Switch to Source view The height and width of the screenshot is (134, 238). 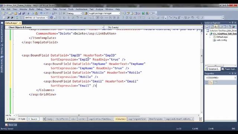coord(33,119)
